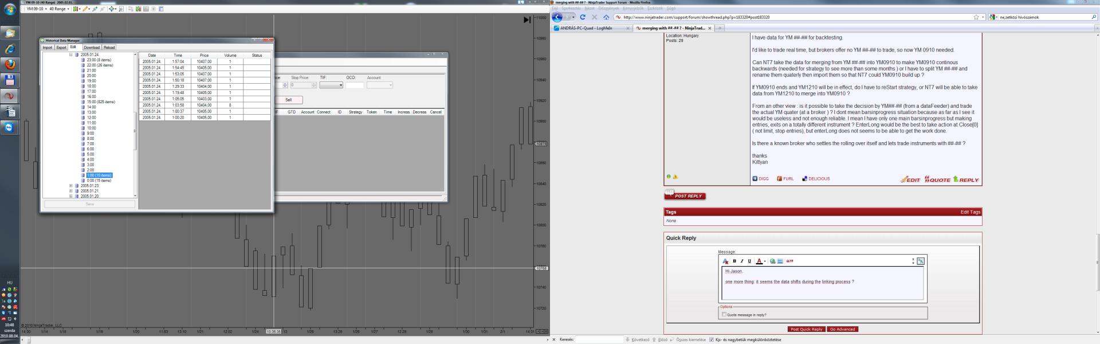Toggle italic in Quick Reply editor
This screenshot has width=1100, height=344.
[x=742, y=261]
